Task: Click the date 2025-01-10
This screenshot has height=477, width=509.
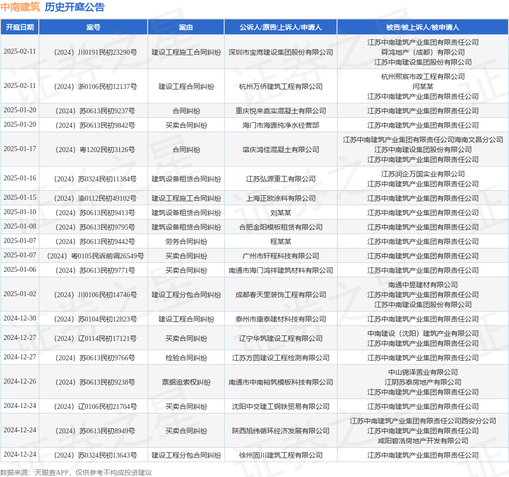Action: pyautogui.click(x=20, y=212)
